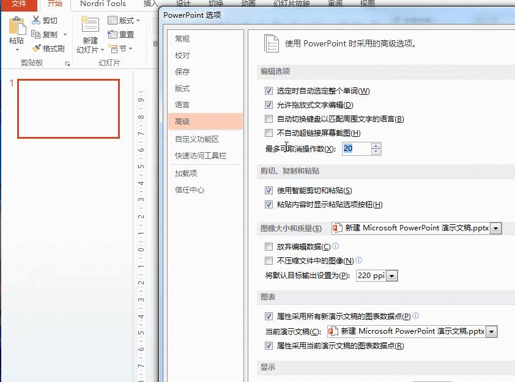Toggle 使用智能剪切和粘贴 checkbox
The image size is (515, 382).
tap(269, 191)
